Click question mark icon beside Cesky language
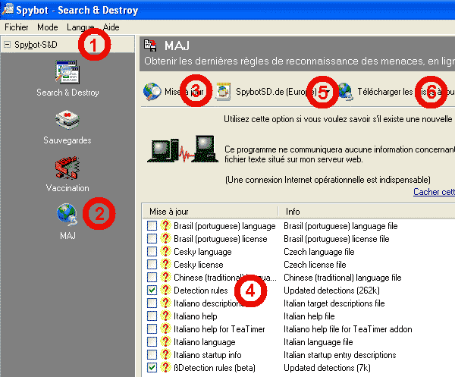 165,251
